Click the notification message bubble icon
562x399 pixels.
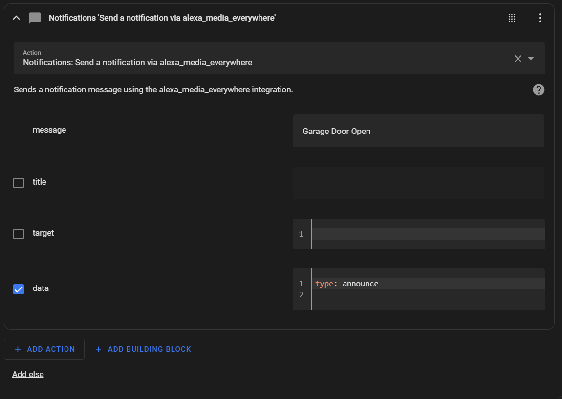point(35,18)
